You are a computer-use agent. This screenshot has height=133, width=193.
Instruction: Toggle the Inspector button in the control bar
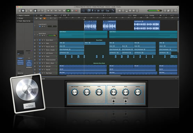[x=23, y=10]
